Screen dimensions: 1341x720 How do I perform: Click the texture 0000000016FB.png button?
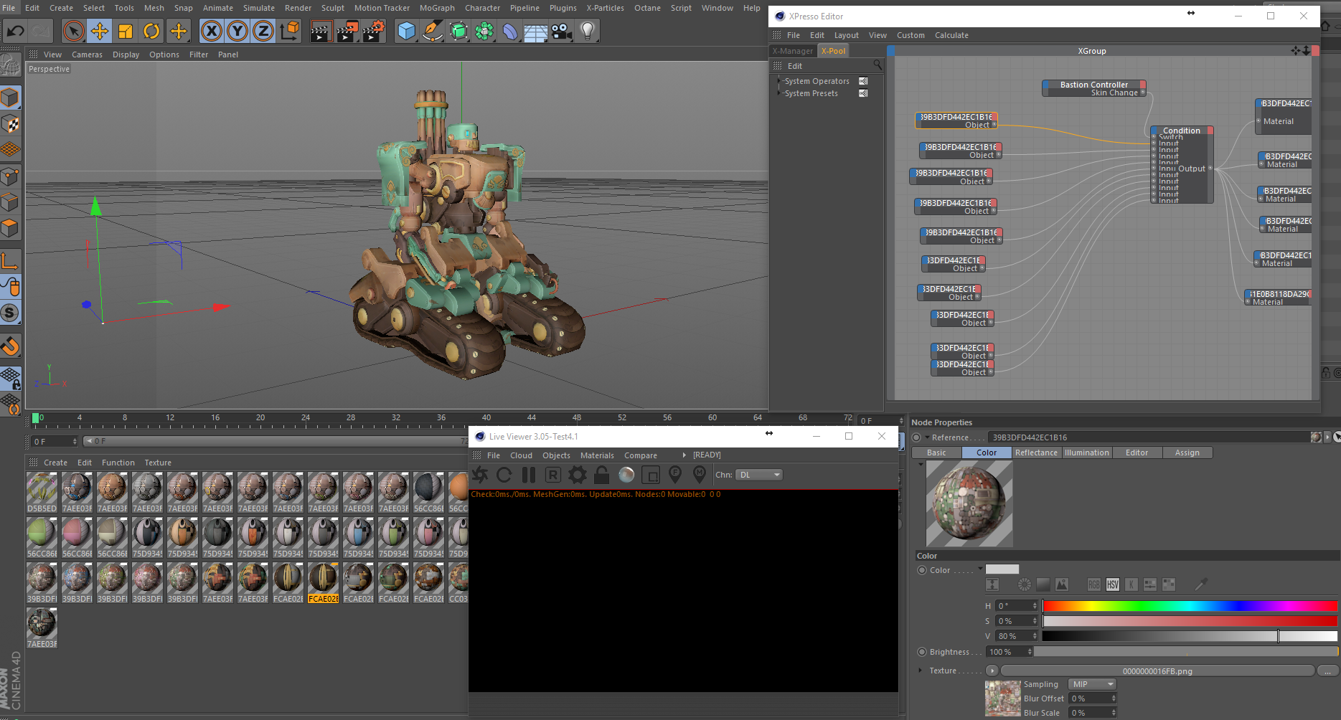point(1157,671)
